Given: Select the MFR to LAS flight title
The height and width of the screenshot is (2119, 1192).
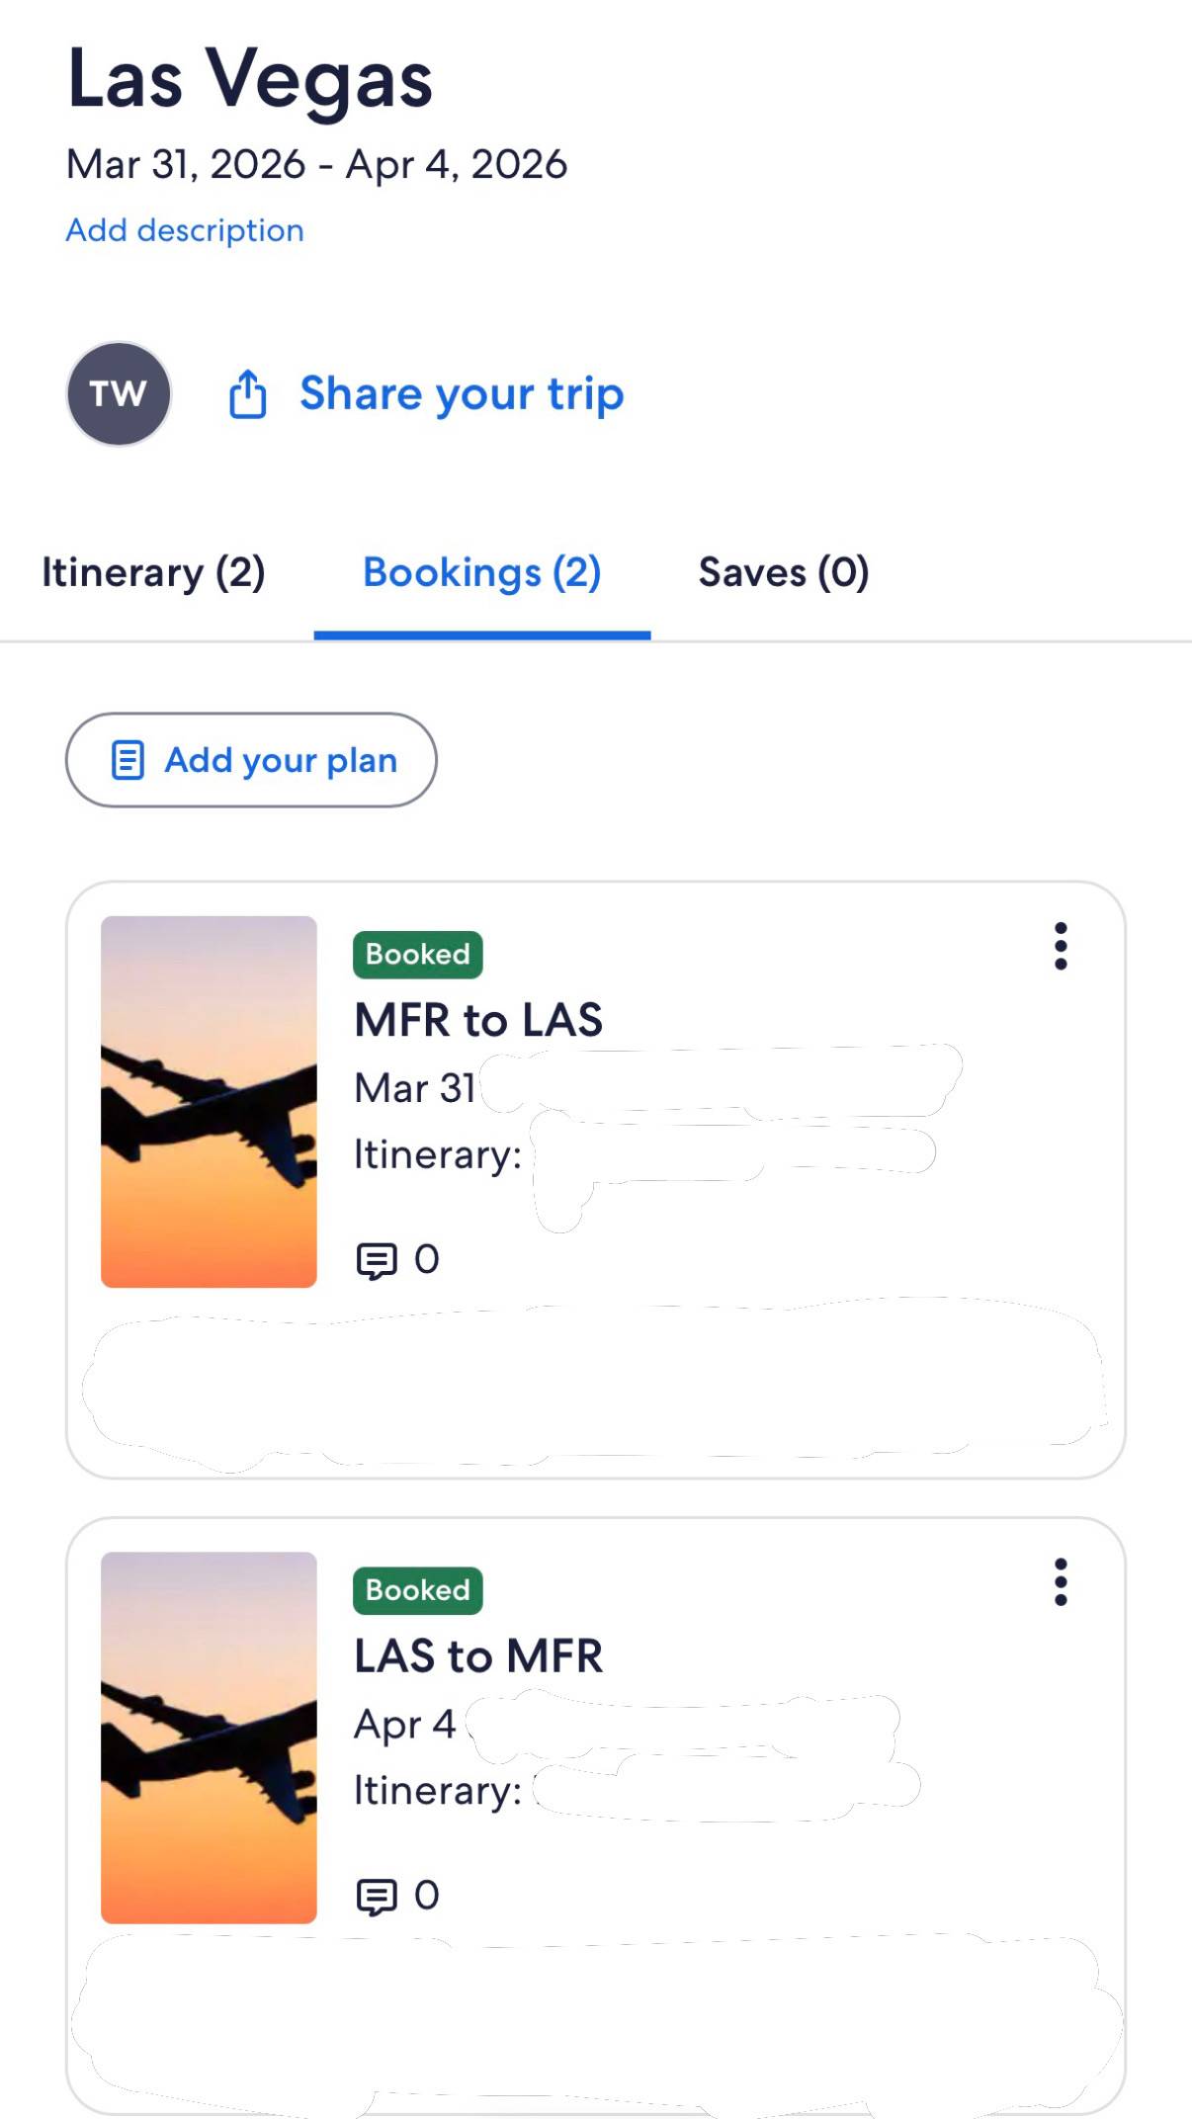Looking at the screenshot, I should pos(478,1020).
